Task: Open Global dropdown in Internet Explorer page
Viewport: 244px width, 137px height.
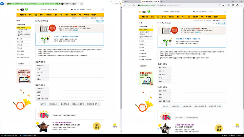Action: [x=90, y=9]
